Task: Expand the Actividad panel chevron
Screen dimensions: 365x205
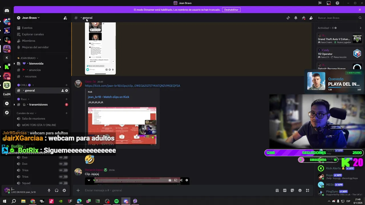Action: tap(360, 28)
